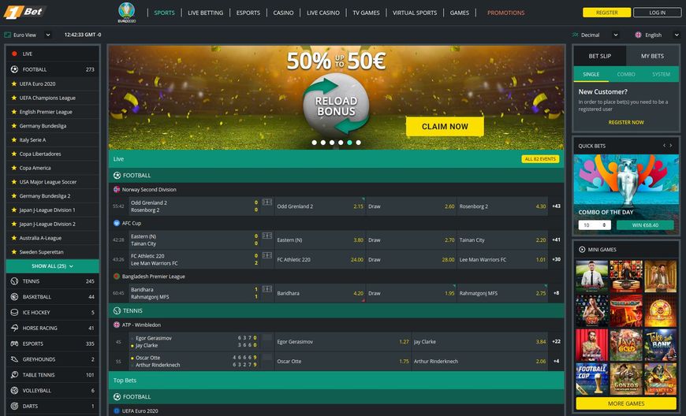This screenshot has width=686, height=416.
Task: Click the Esports gamepad icon
Action: 14,344
